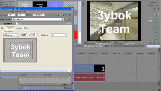Go to next keyframe button

pyautogui.click(x=32, y=88)
